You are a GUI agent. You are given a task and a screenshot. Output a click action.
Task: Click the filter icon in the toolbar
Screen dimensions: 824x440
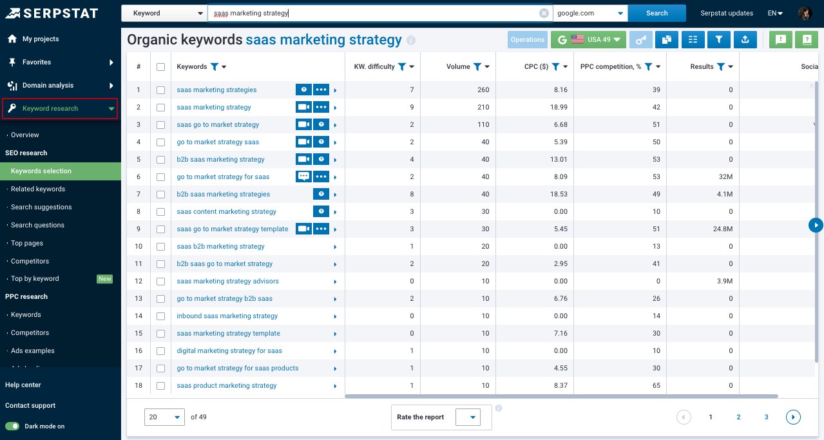[718, 39]
